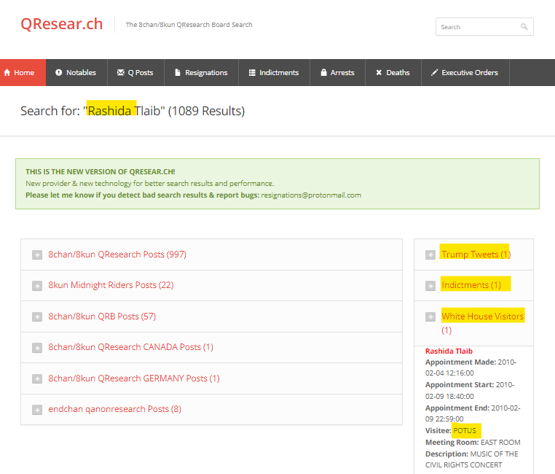
Task: Expand QResearch GERMANY Posts plus icon
Action: tap(37, 378)
